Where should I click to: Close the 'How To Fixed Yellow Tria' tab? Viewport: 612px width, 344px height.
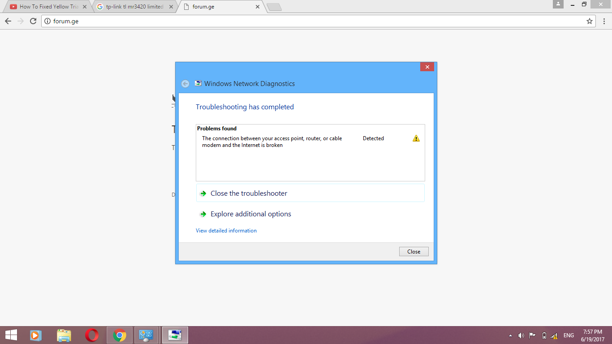[x=85, y=7]
